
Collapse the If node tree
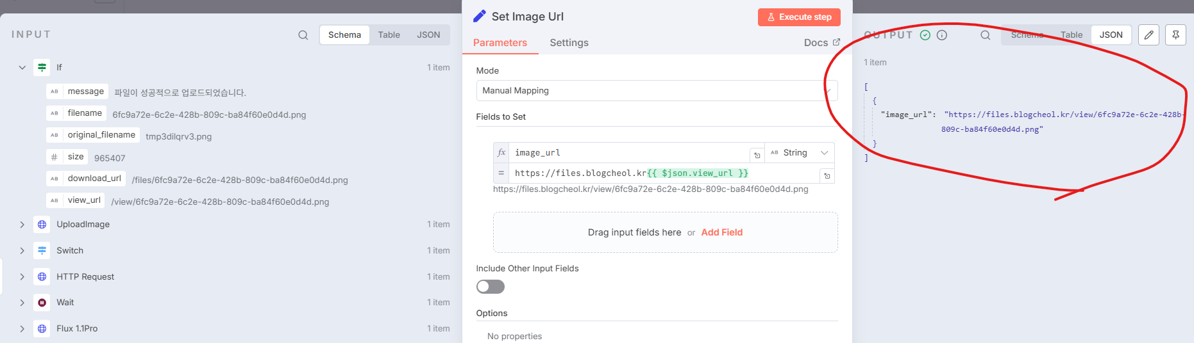(x=22, y=67)
